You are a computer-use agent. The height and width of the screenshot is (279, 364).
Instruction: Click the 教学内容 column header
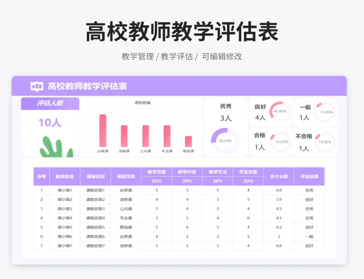187,172
